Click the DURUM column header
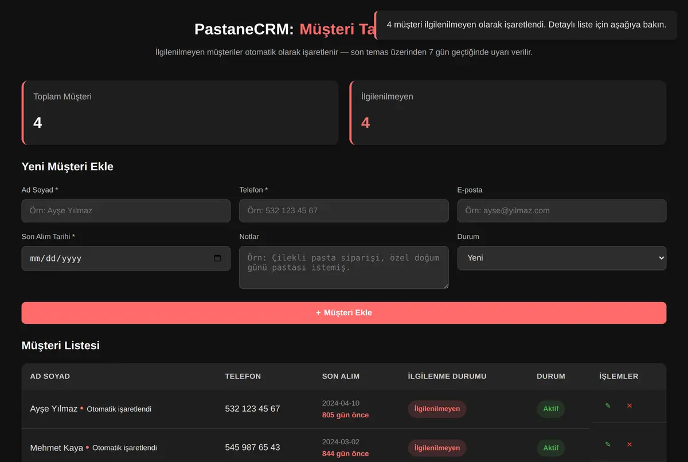688x462 pixels. point(551,377)
